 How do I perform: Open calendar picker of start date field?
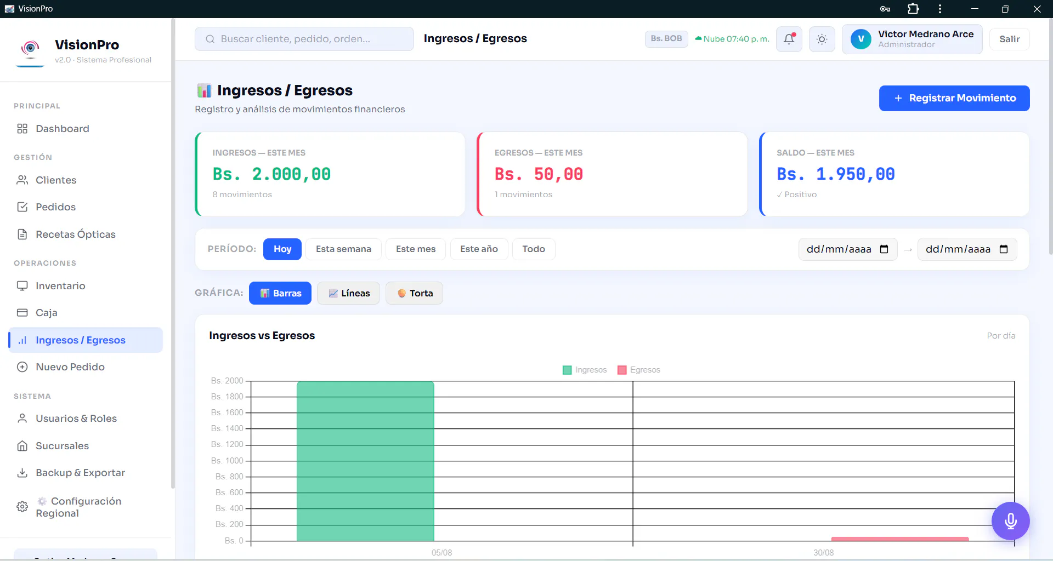884,249
